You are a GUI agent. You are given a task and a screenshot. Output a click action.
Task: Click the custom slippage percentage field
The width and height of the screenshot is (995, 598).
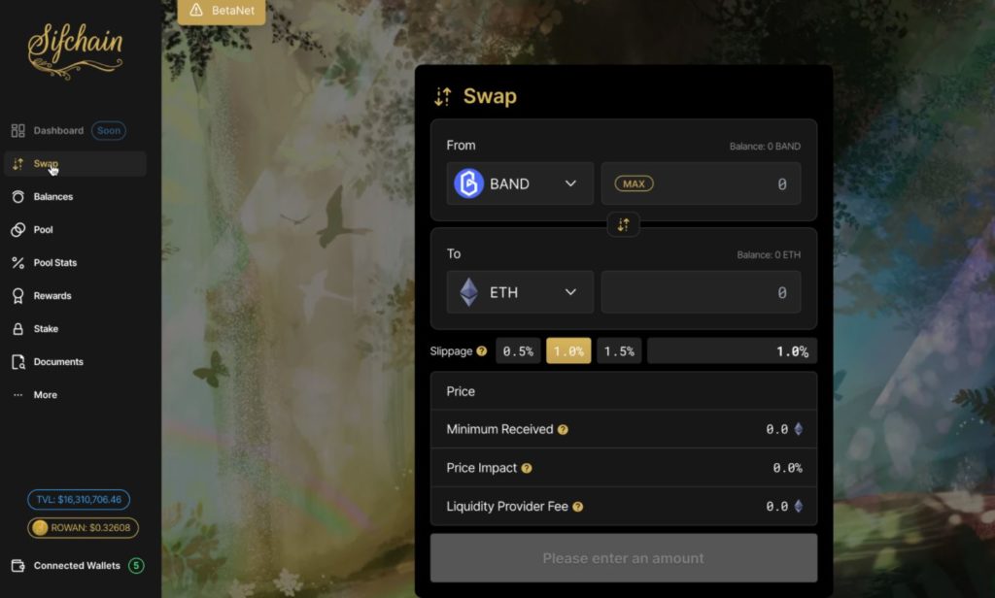[x=732, y=350]
